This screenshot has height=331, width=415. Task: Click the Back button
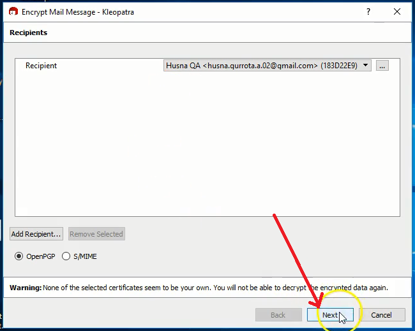click(x=278, y=315)
